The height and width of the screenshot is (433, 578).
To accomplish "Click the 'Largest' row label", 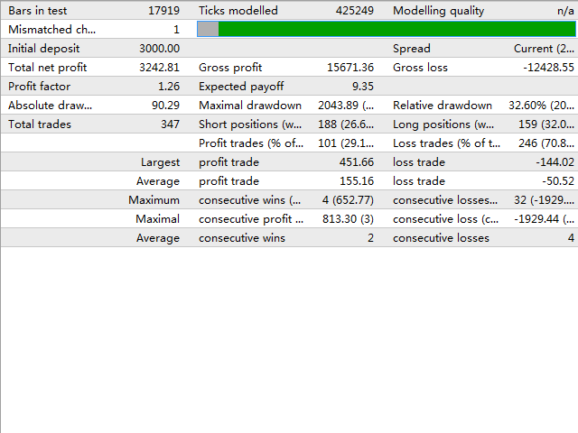I will [160, 162].
